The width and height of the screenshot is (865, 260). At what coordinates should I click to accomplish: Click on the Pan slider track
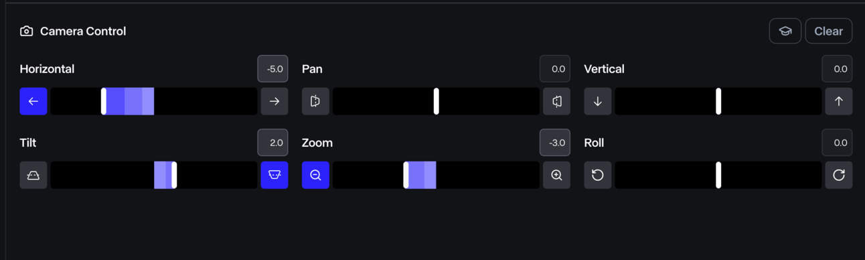coord(436,101)
